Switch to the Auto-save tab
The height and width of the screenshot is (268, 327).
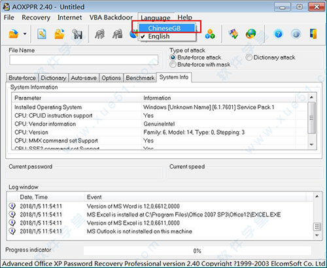pyautogui.click(x=84, y=78)
